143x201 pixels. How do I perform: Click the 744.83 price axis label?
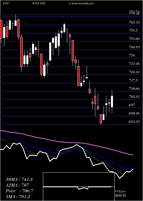point(134,47)
